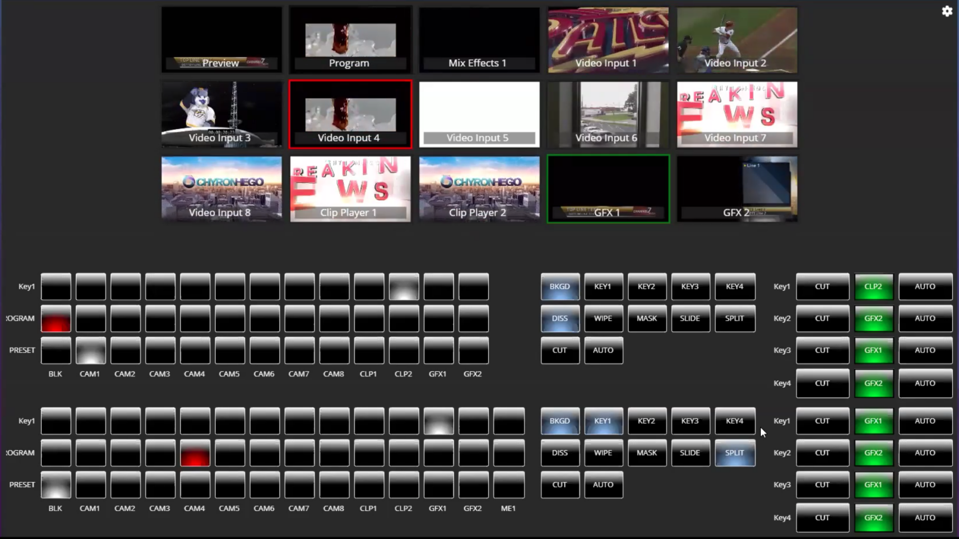Click the upper transition CUT button
The height and width of the screenshot is (539, 959).
560,351
